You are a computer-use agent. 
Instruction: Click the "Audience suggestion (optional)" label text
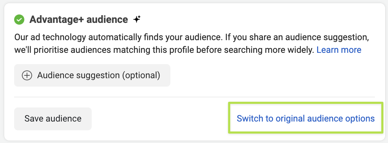point(98,75)
